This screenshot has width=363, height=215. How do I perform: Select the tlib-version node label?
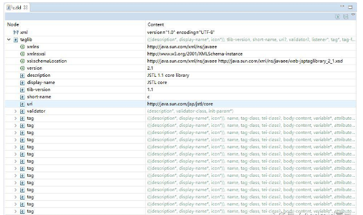click(x=39, y=90)
